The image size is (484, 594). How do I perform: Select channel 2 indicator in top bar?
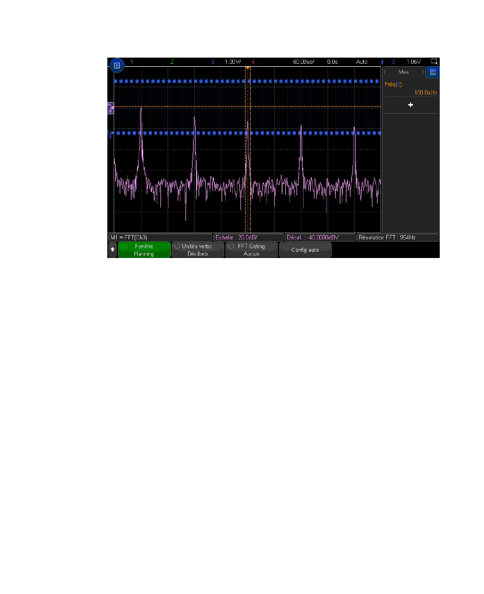[x=172, y=62]
